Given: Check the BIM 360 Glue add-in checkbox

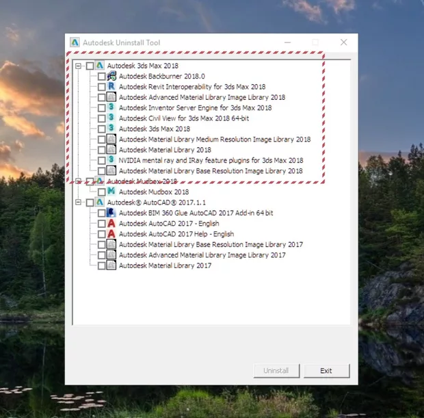Looking at the screenshot, I should [102, 213].
